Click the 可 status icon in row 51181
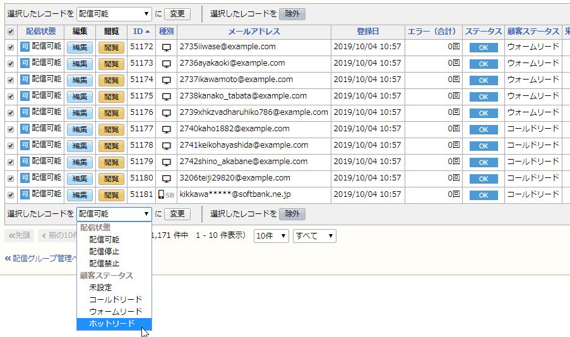This screenshot has width=570, height=337. click(x=25, y=194)
